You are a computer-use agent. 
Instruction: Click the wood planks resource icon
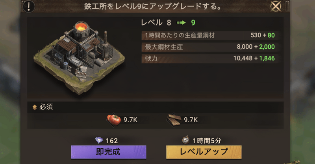point(174,120)
